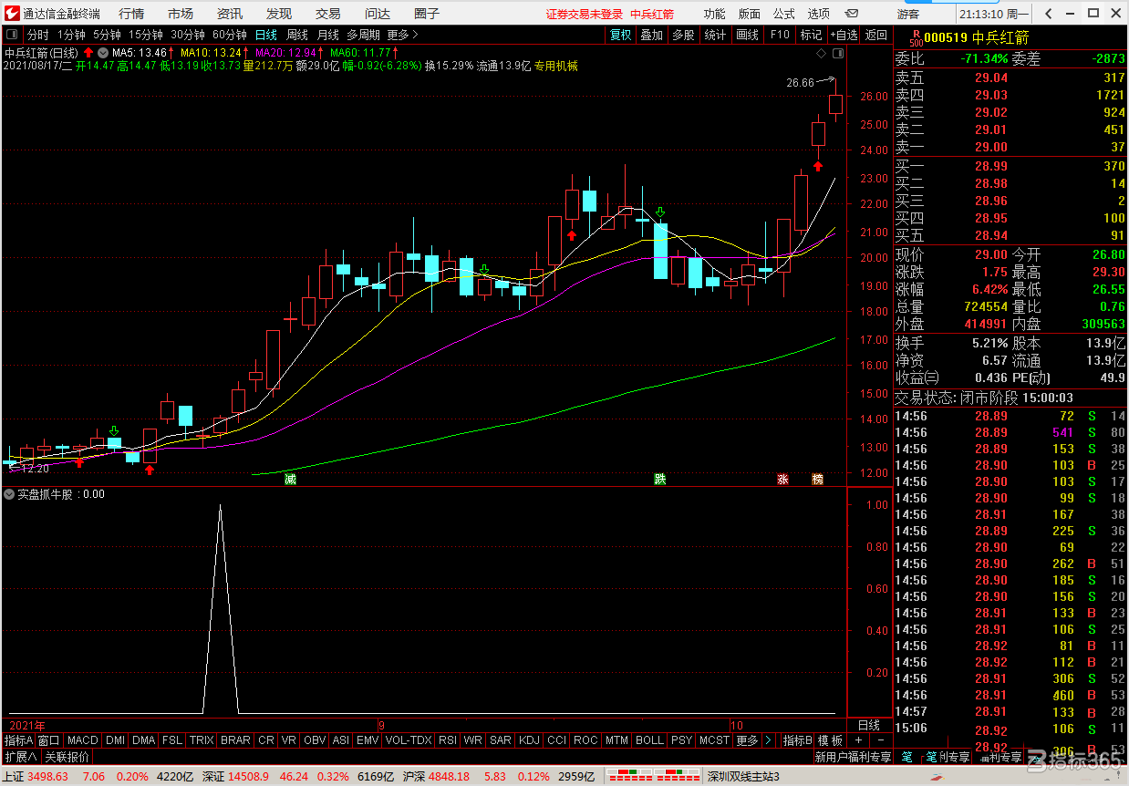
Task: Switch to 周线 weekly chart period
Action: pyautogui.click(x=297, y=35)
